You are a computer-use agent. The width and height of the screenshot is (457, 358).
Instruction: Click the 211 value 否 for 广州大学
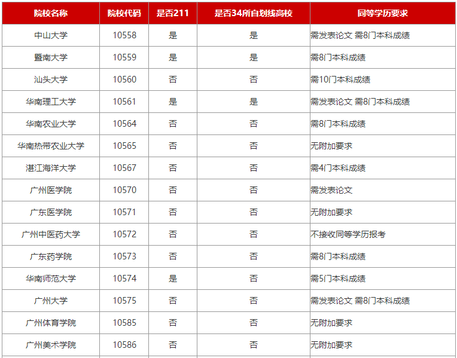[x=173, y=301]
